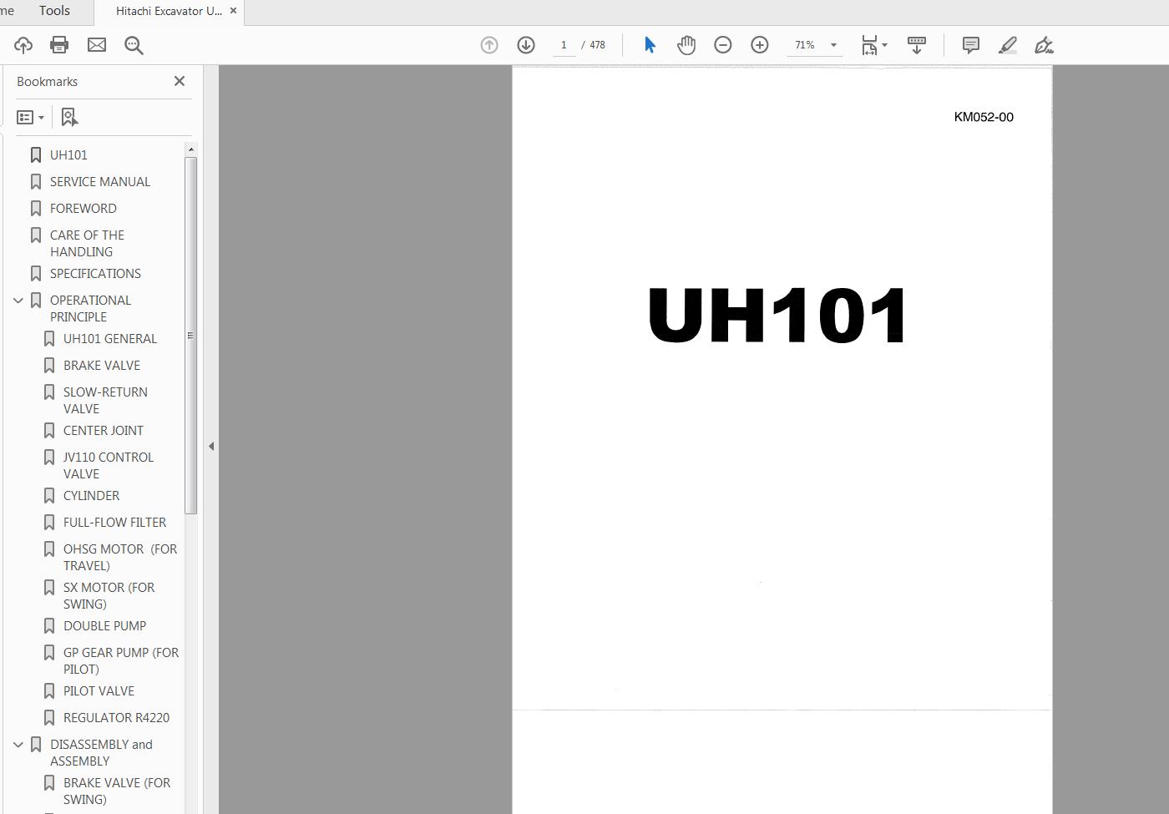The height and width of the screenshot is (814, 1169).
Task: Click the page number input field
Action: tap(564, 45)
